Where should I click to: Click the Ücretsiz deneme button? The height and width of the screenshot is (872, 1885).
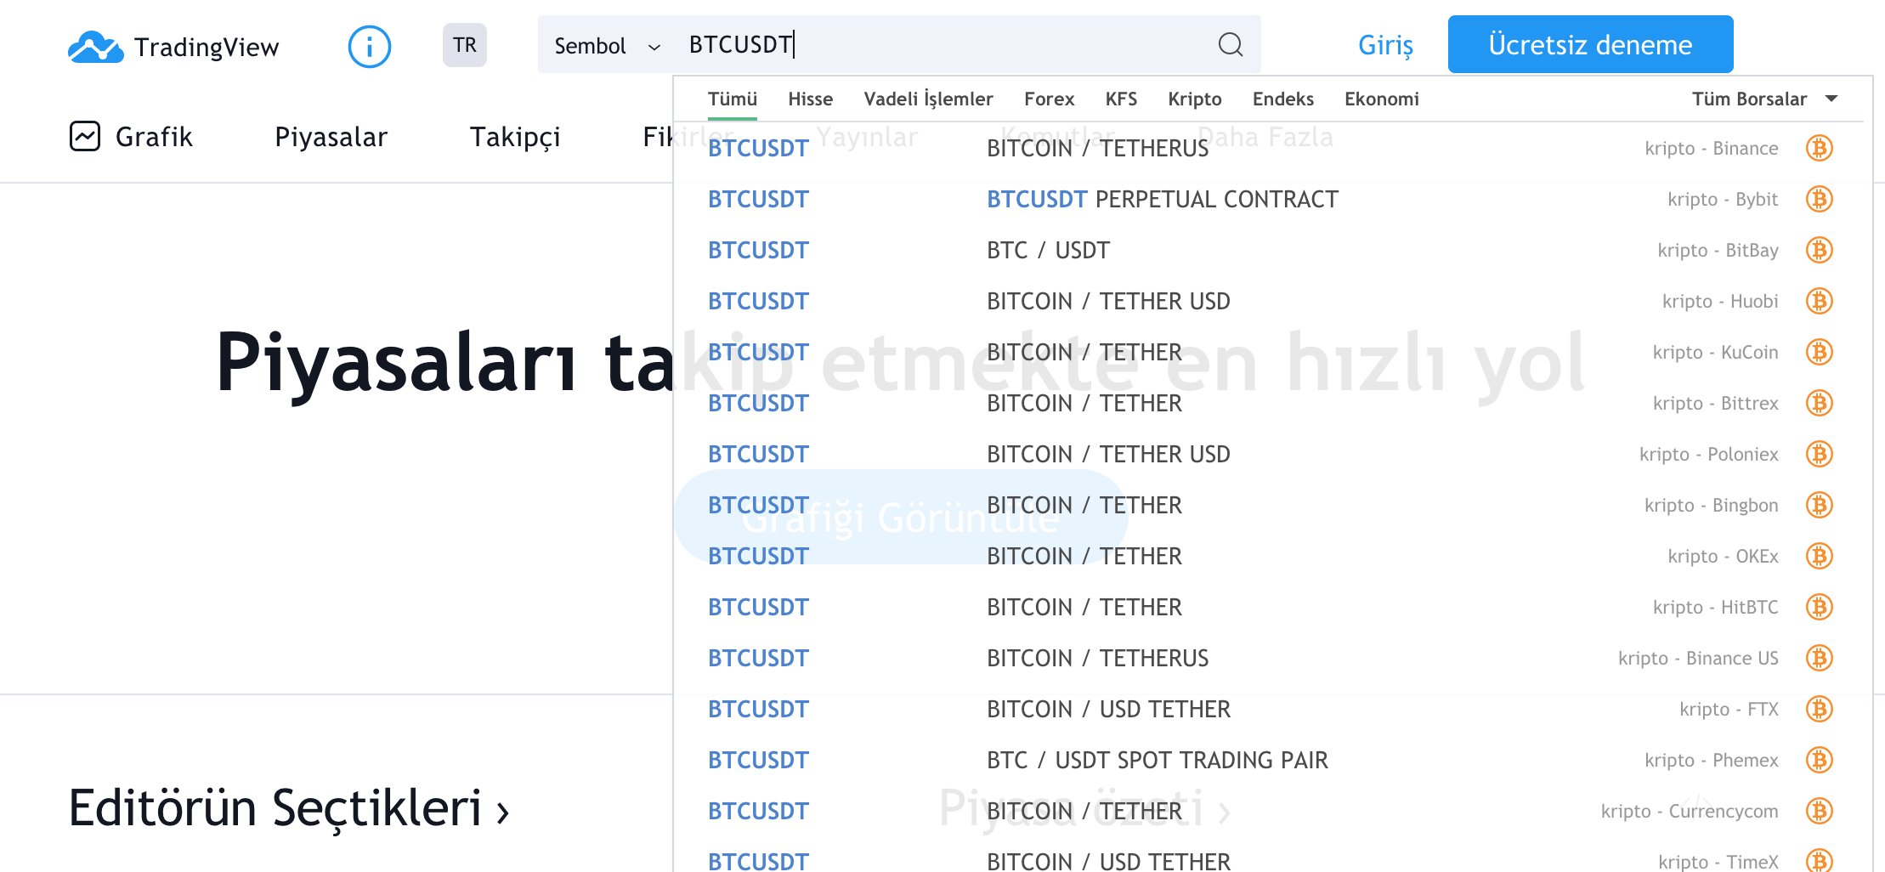coord(1590,44)
